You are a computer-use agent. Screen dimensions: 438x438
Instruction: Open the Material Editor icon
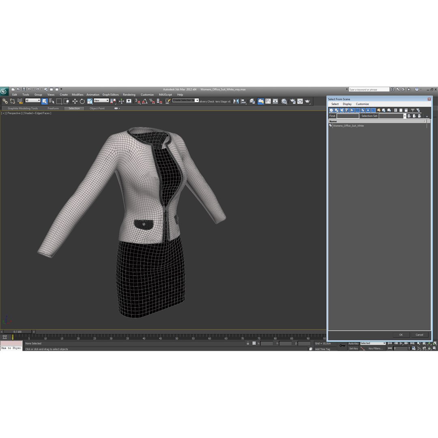[284, 101]
